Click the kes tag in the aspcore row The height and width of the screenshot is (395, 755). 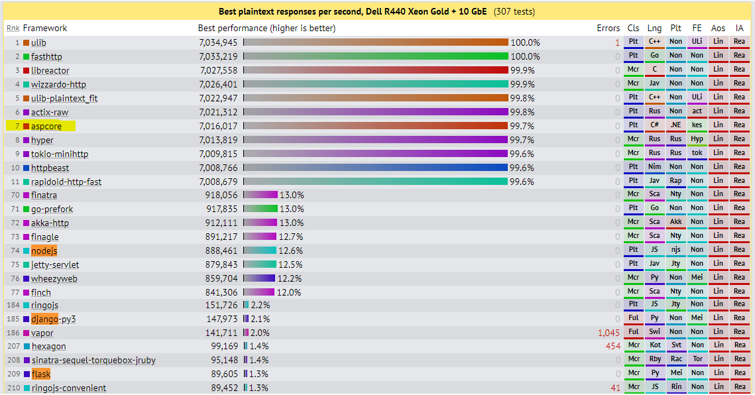tap(697, 125)
